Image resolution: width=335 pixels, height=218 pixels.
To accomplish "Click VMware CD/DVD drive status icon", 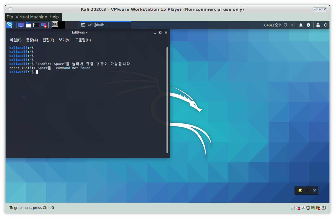I will (x=298, y=208).
